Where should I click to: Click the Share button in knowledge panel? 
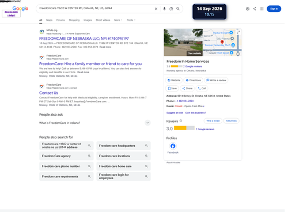tap(187, 88)
